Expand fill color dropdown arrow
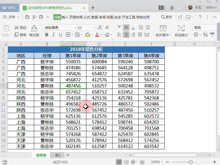220x165 pixels. (92, 35)
